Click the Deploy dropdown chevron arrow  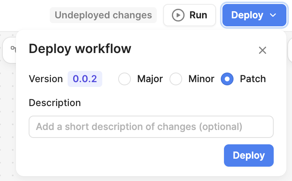(273, 16)
